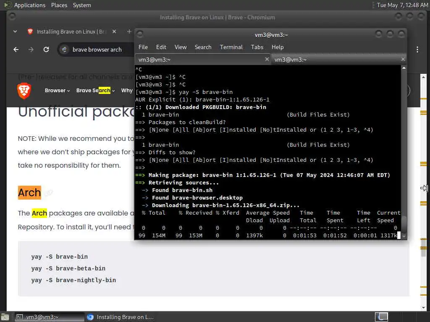
Task: Select the 'Installing Brave on Linux' browser tab
Action: [x=71, y=32]
